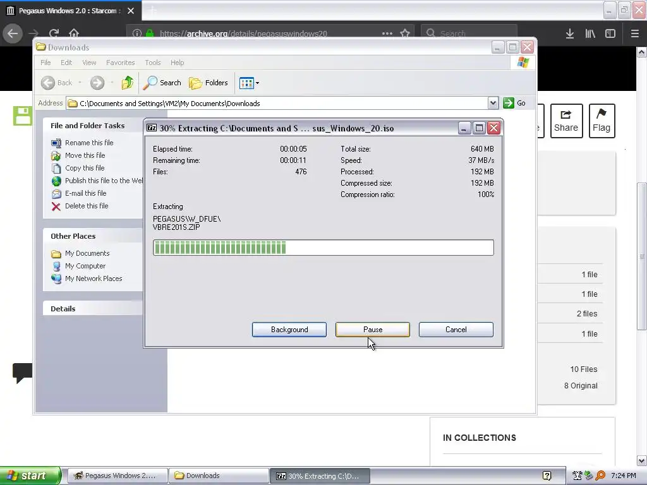Screen dimensions: 647x485
Task: Cancel the 7-Zip extraction
Action: point(456,330)
